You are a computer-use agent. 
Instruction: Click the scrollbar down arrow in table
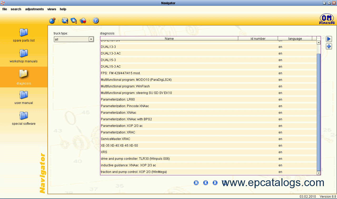point(319,173)
